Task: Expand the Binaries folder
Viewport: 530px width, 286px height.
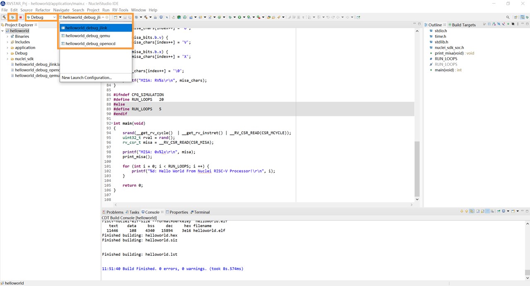Action: (7, 36)
